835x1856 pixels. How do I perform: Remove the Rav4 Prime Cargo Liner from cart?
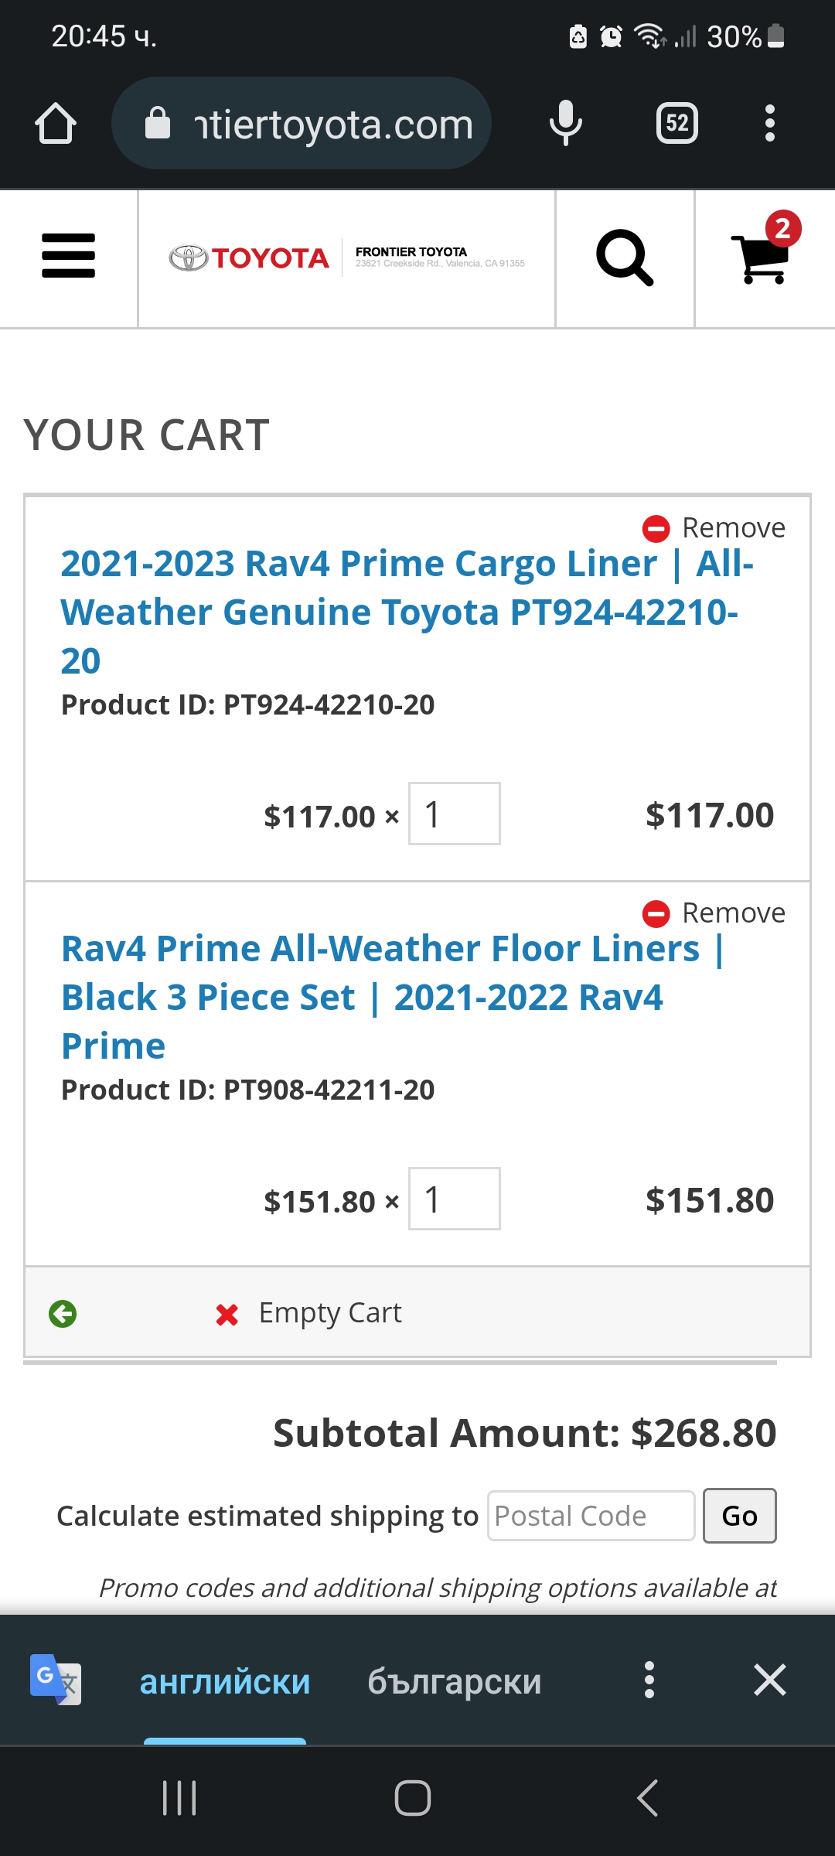tap(715, 527)
